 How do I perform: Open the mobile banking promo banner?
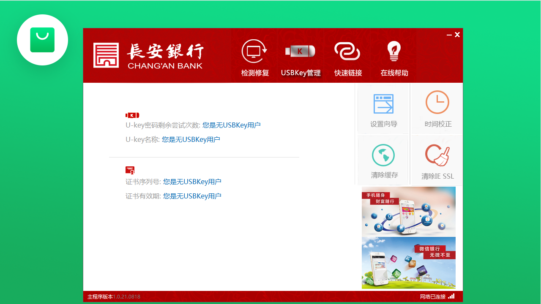coord(408,212)
